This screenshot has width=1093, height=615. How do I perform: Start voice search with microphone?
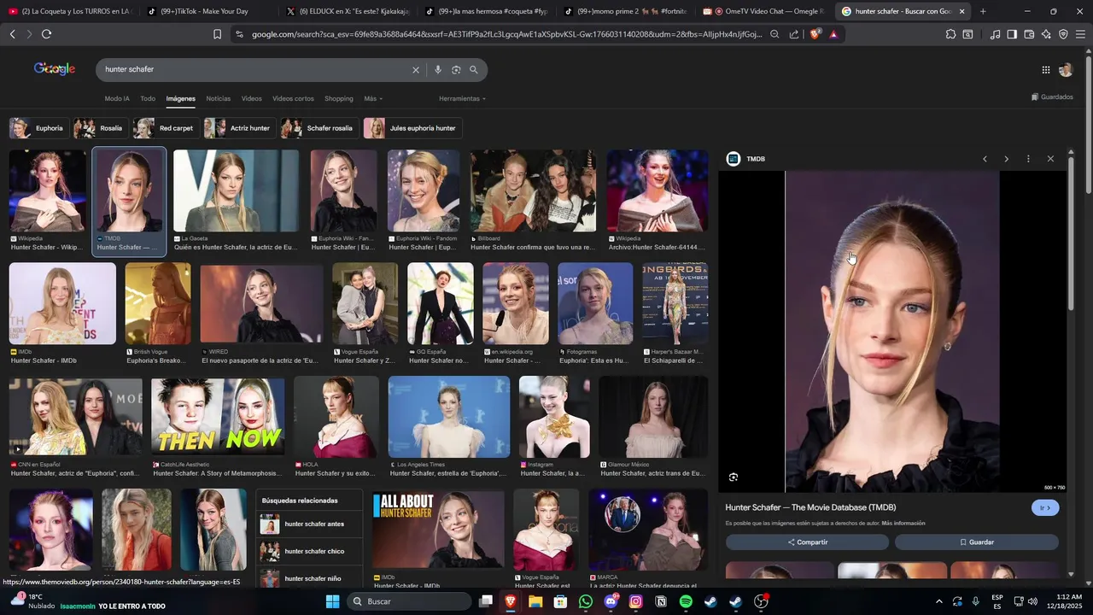[x=438, y=70]
